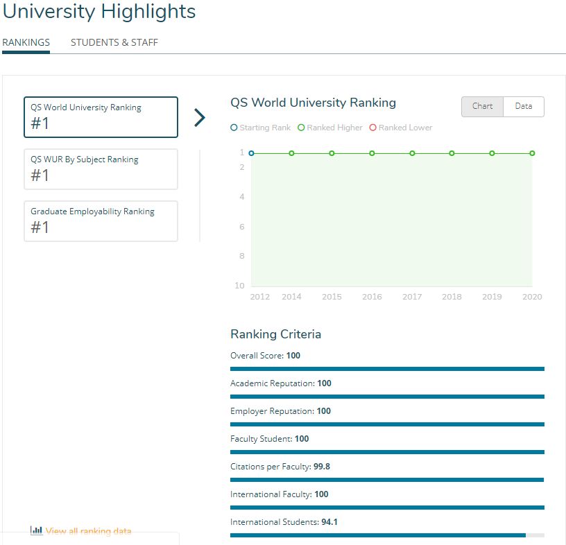Click the Academic Reputation progress bar
566x545 pixels.
(x=387, y=397)
